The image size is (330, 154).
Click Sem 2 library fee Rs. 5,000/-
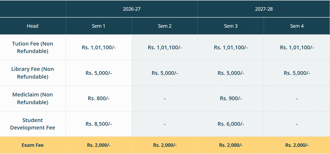[165, 73]
